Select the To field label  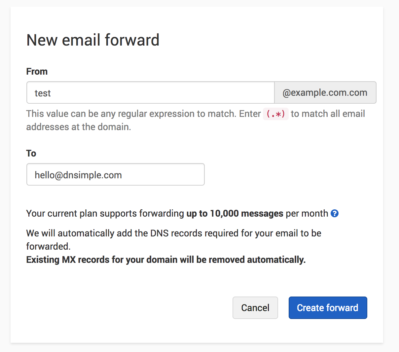coord(31,153)
